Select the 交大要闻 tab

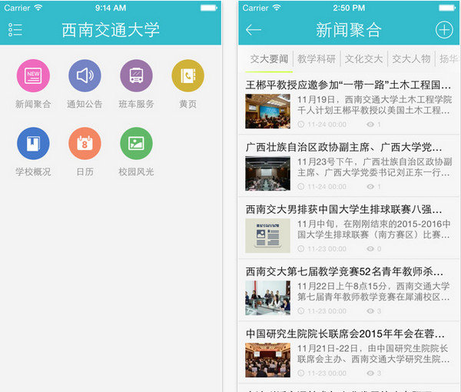[x=269, y=59]
